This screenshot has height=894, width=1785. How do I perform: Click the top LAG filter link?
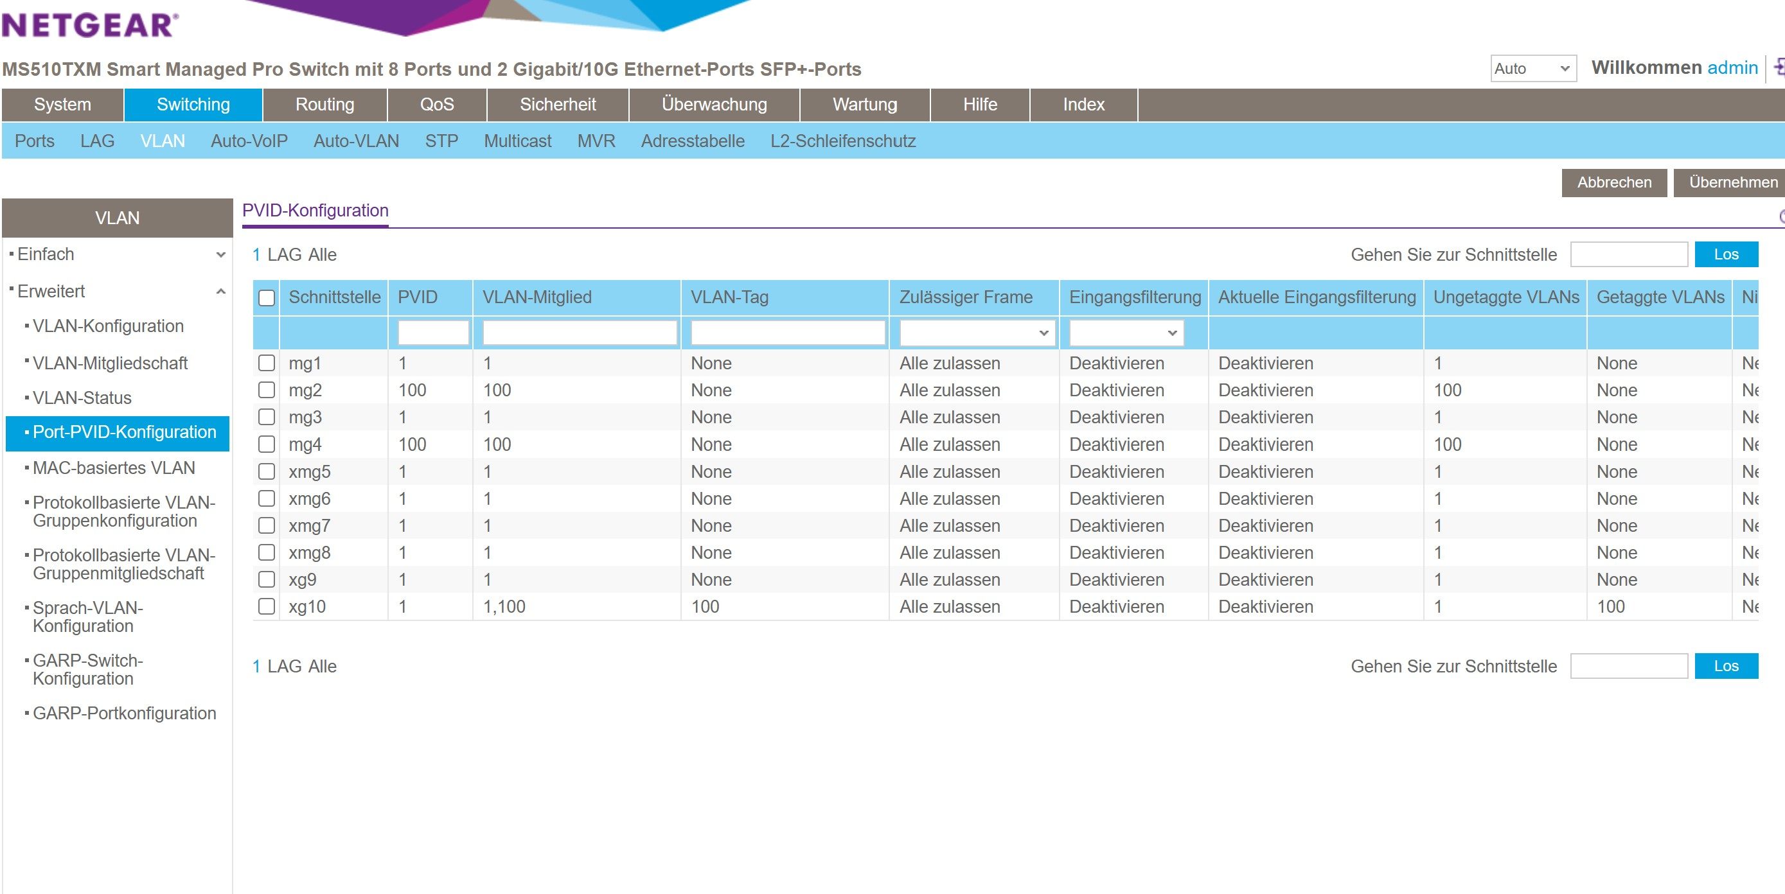[x=284, y=255]
